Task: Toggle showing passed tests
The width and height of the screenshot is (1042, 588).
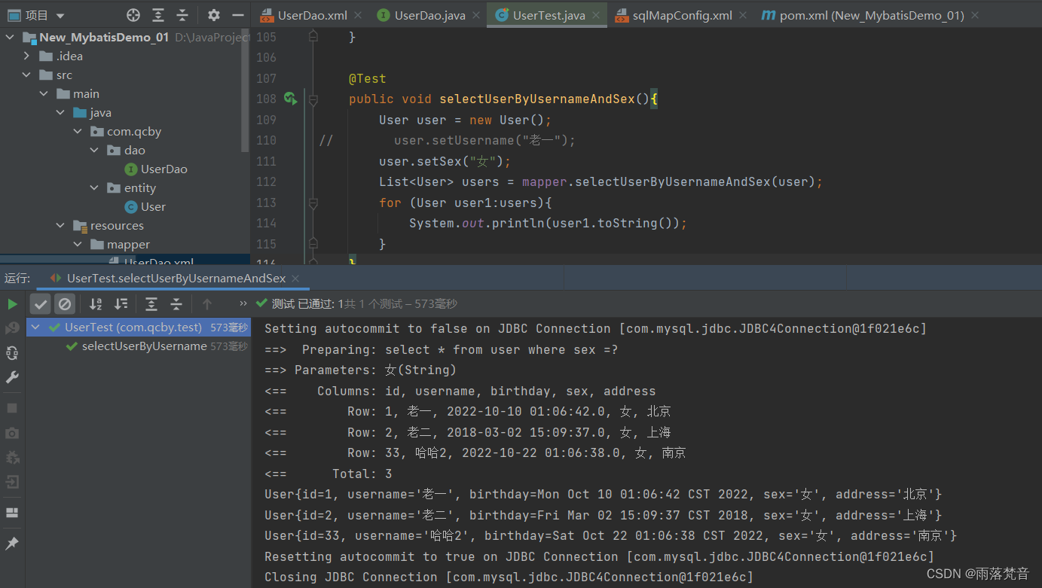Action: coord(40,303)
